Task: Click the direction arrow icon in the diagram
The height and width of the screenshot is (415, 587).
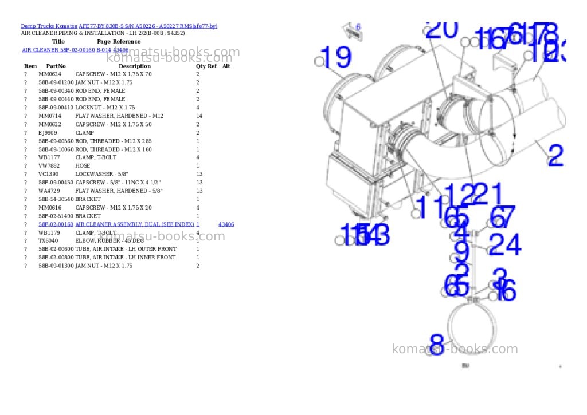Action: pyautogui.click(x=353, y=31)
